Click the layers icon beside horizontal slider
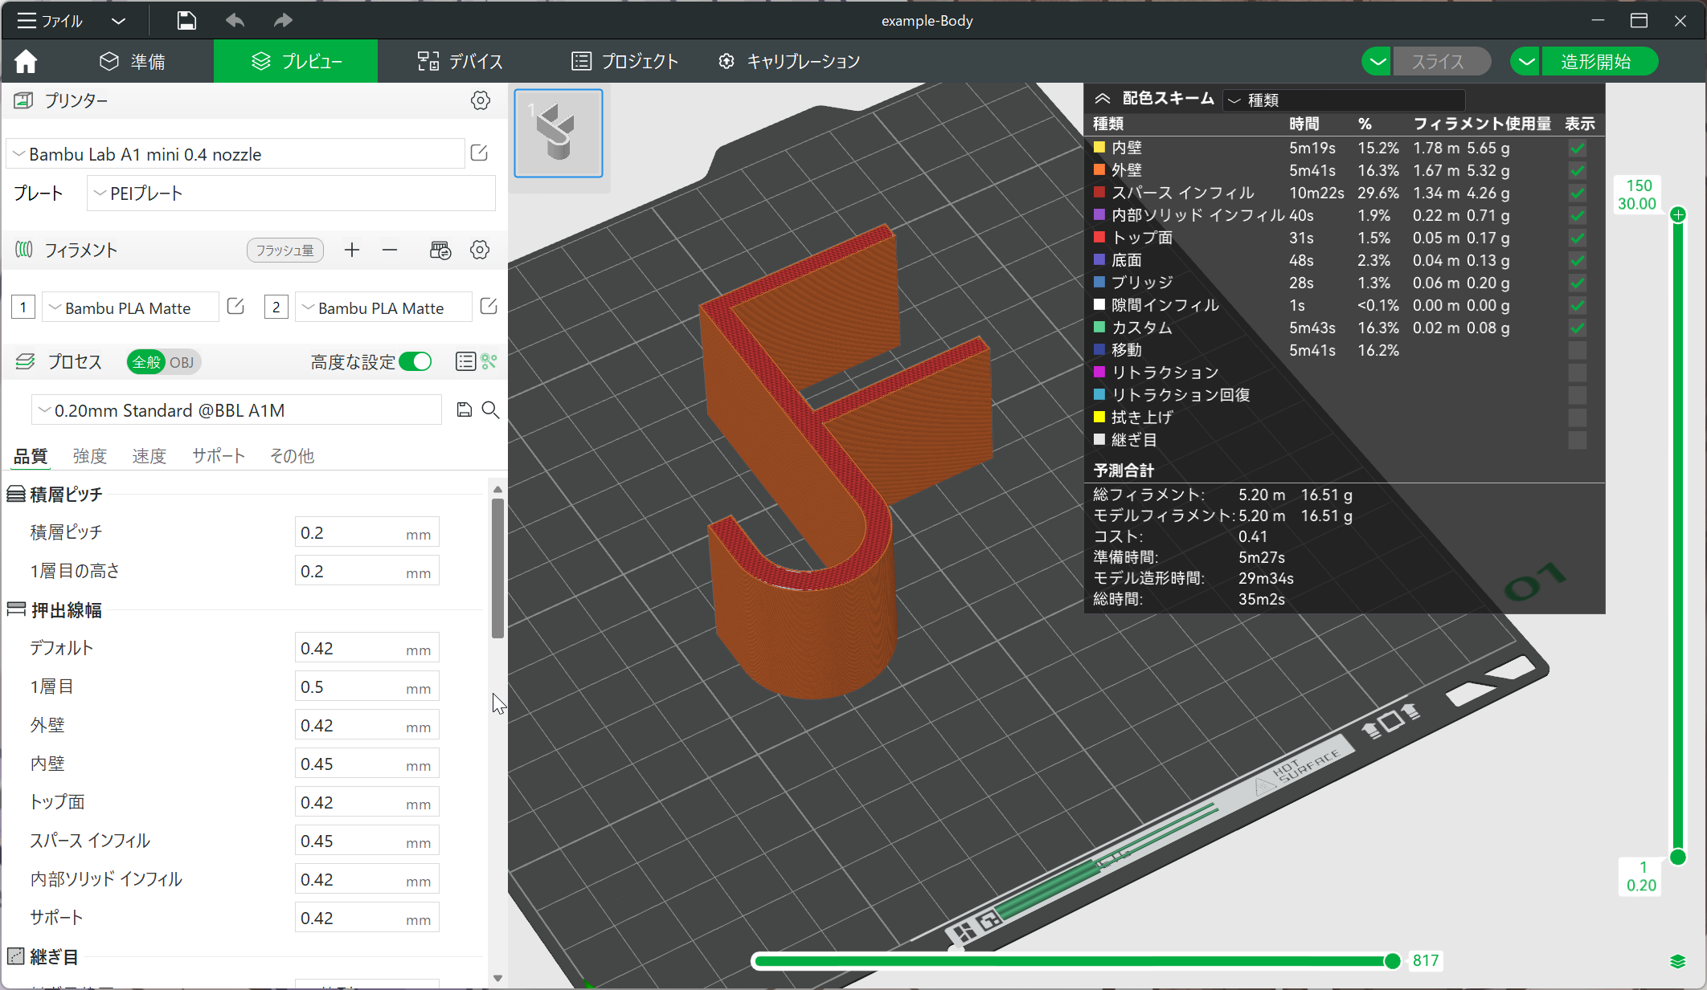 [x=1677, y=961]
